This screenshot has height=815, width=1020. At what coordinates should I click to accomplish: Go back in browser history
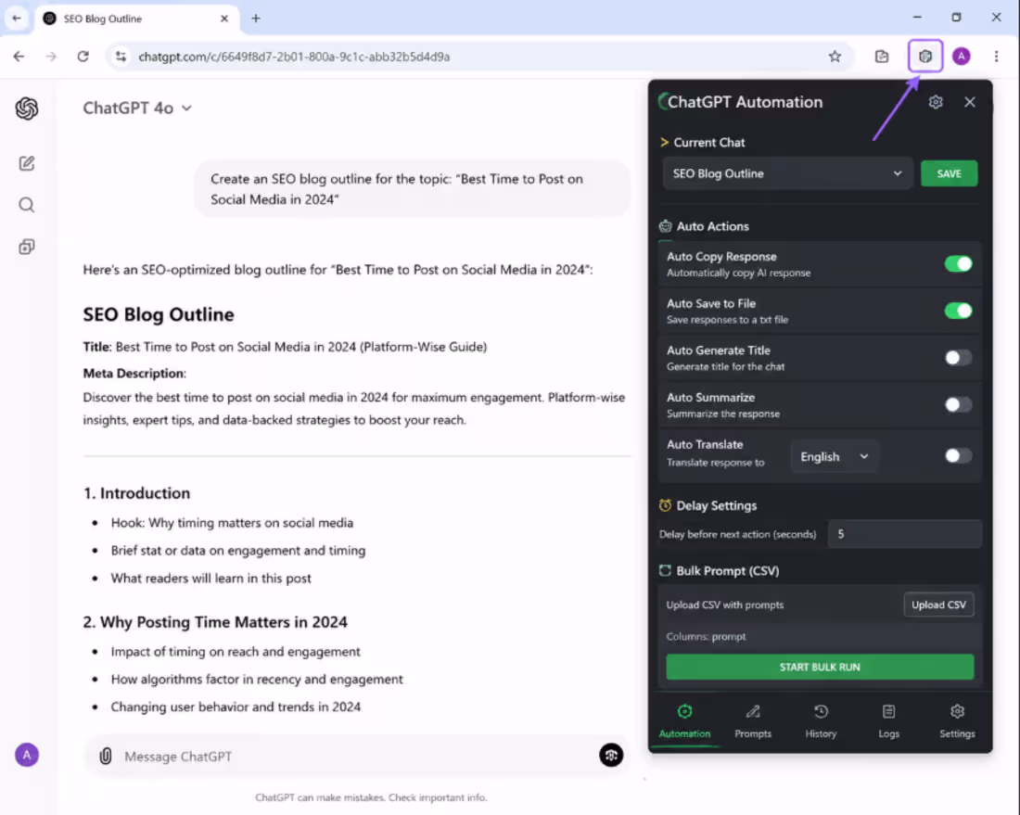tap(19, 57)
